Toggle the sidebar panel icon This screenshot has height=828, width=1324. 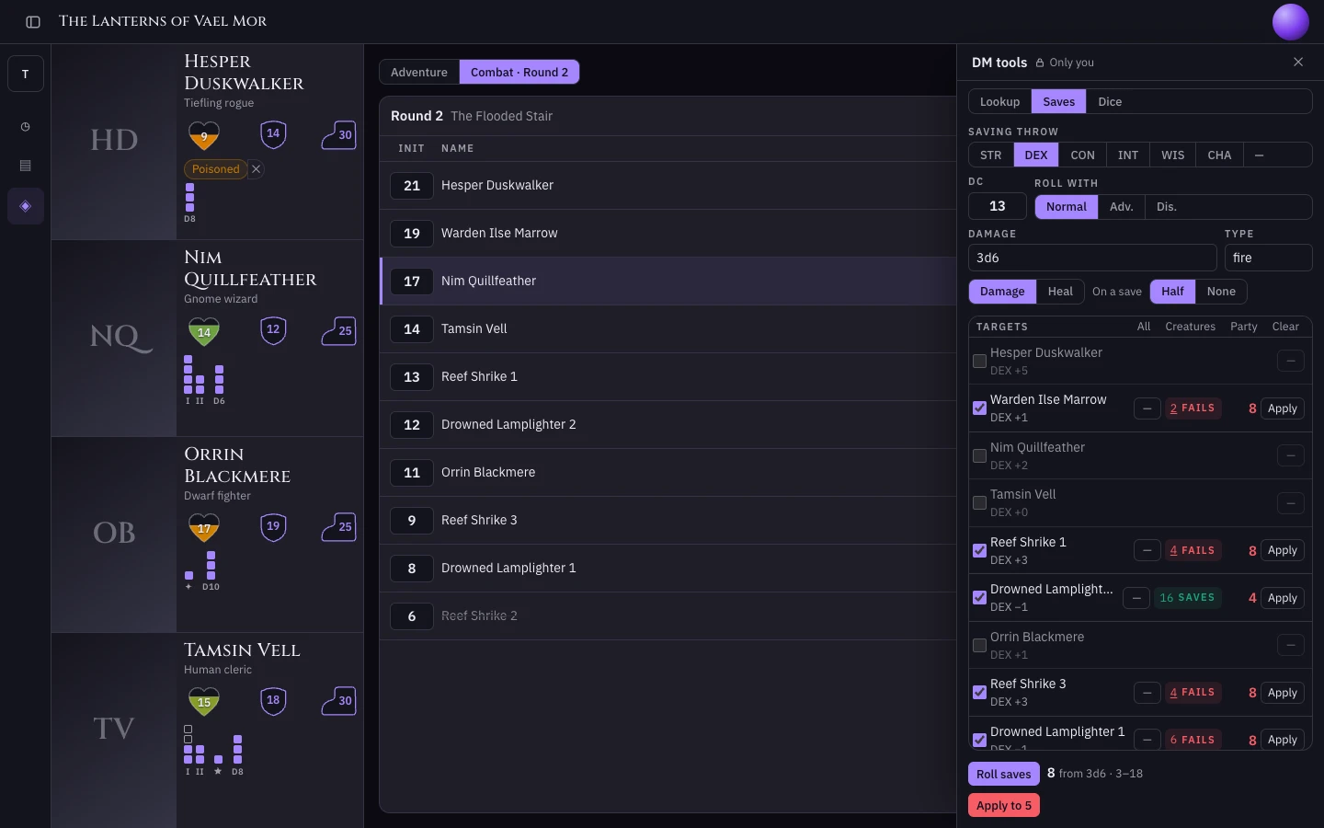coord(33,21)
